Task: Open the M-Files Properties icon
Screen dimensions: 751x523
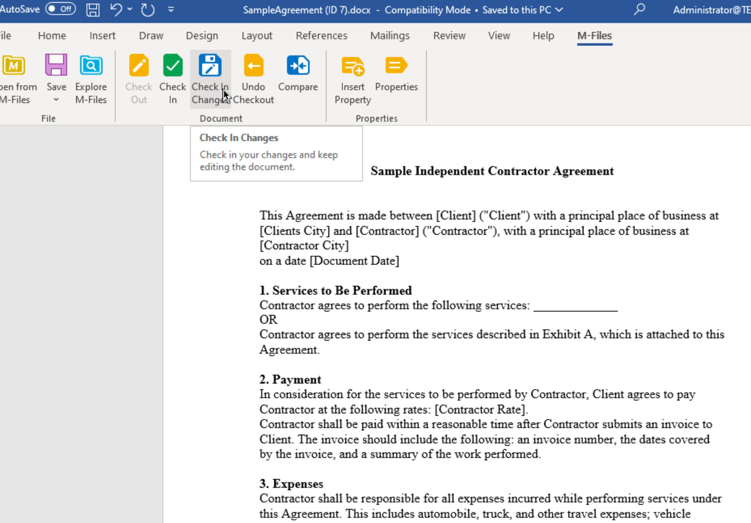Action: (x=396, y=65)
